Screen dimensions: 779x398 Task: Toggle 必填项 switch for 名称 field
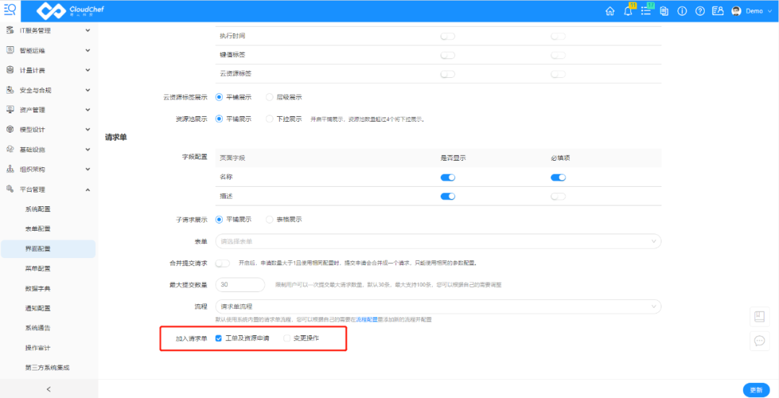558,177
